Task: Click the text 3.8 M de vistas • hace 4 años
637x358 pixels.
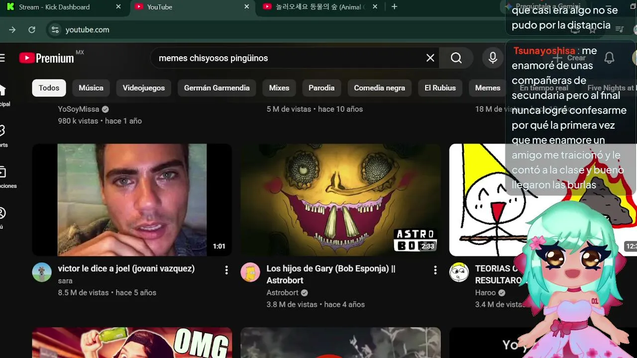Action: [x=316, y=305]
